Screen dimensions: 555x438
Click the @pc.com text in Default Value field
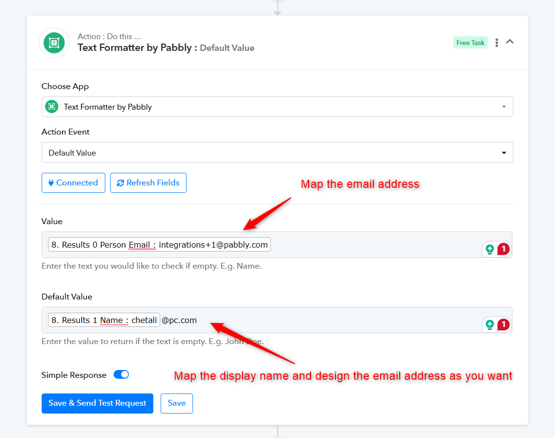pos(179,320)
